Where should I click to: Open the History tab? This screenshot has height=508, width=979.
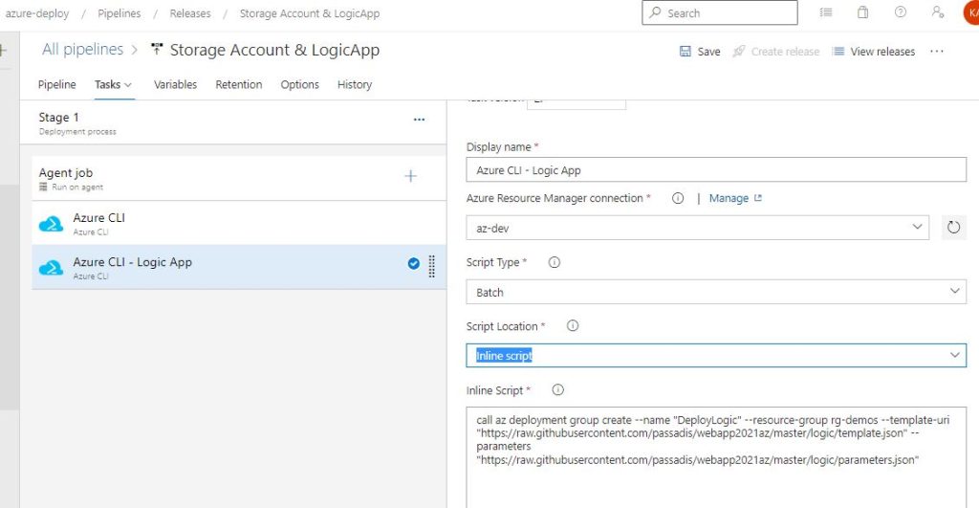(x=355, y=84)
